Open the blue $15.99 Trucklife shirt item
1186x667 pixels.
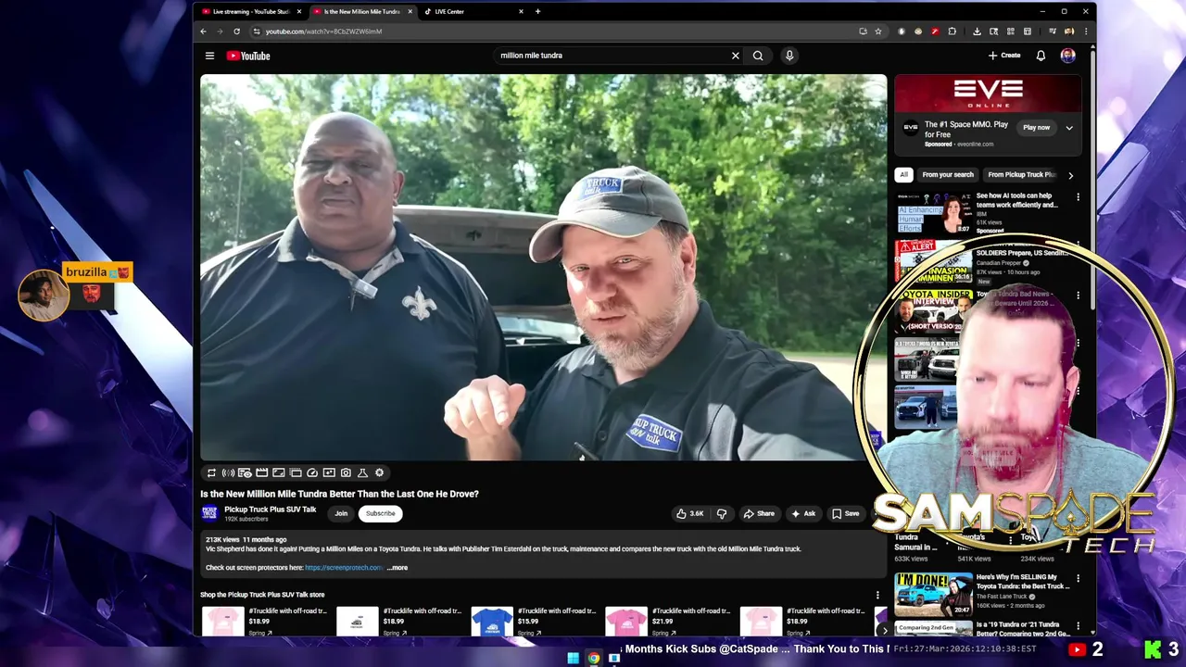coord(492,622)
